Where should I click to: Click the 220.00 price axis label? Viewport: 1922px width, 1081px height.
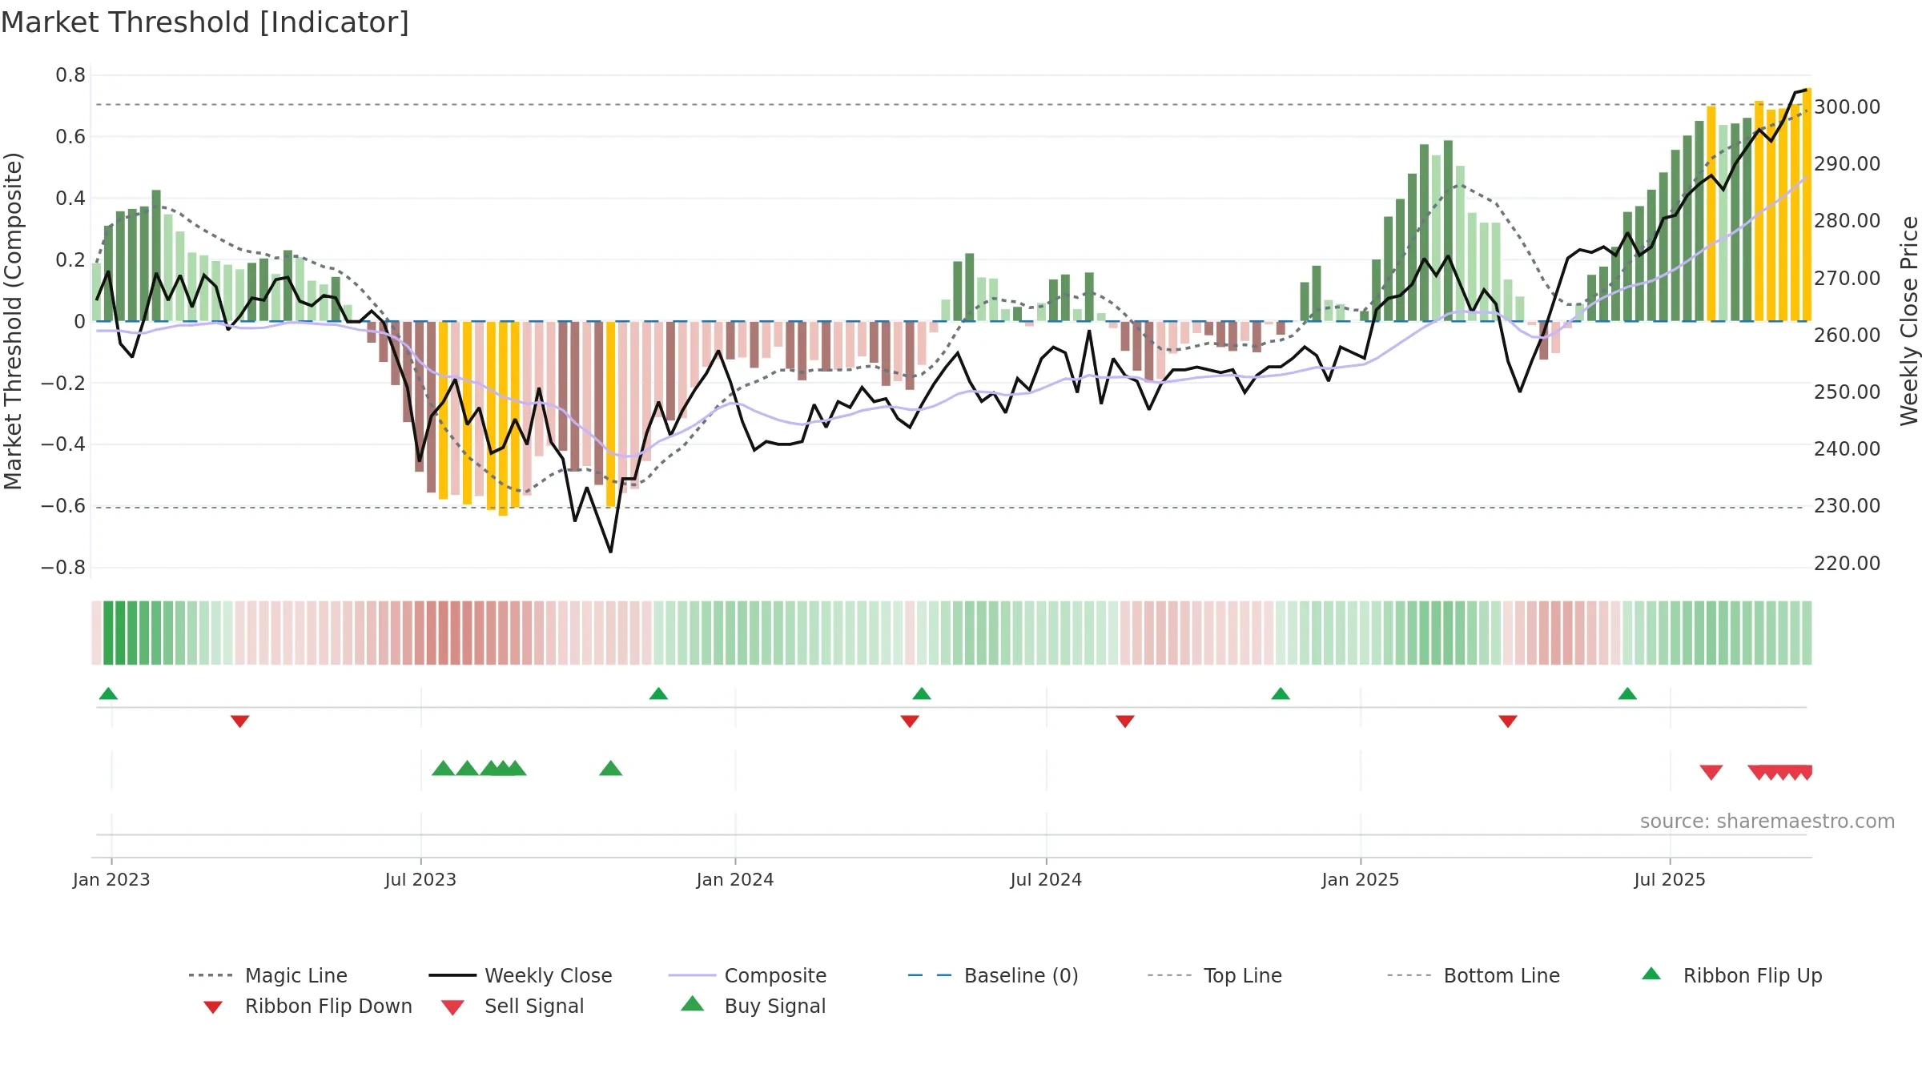[1847, 563]
